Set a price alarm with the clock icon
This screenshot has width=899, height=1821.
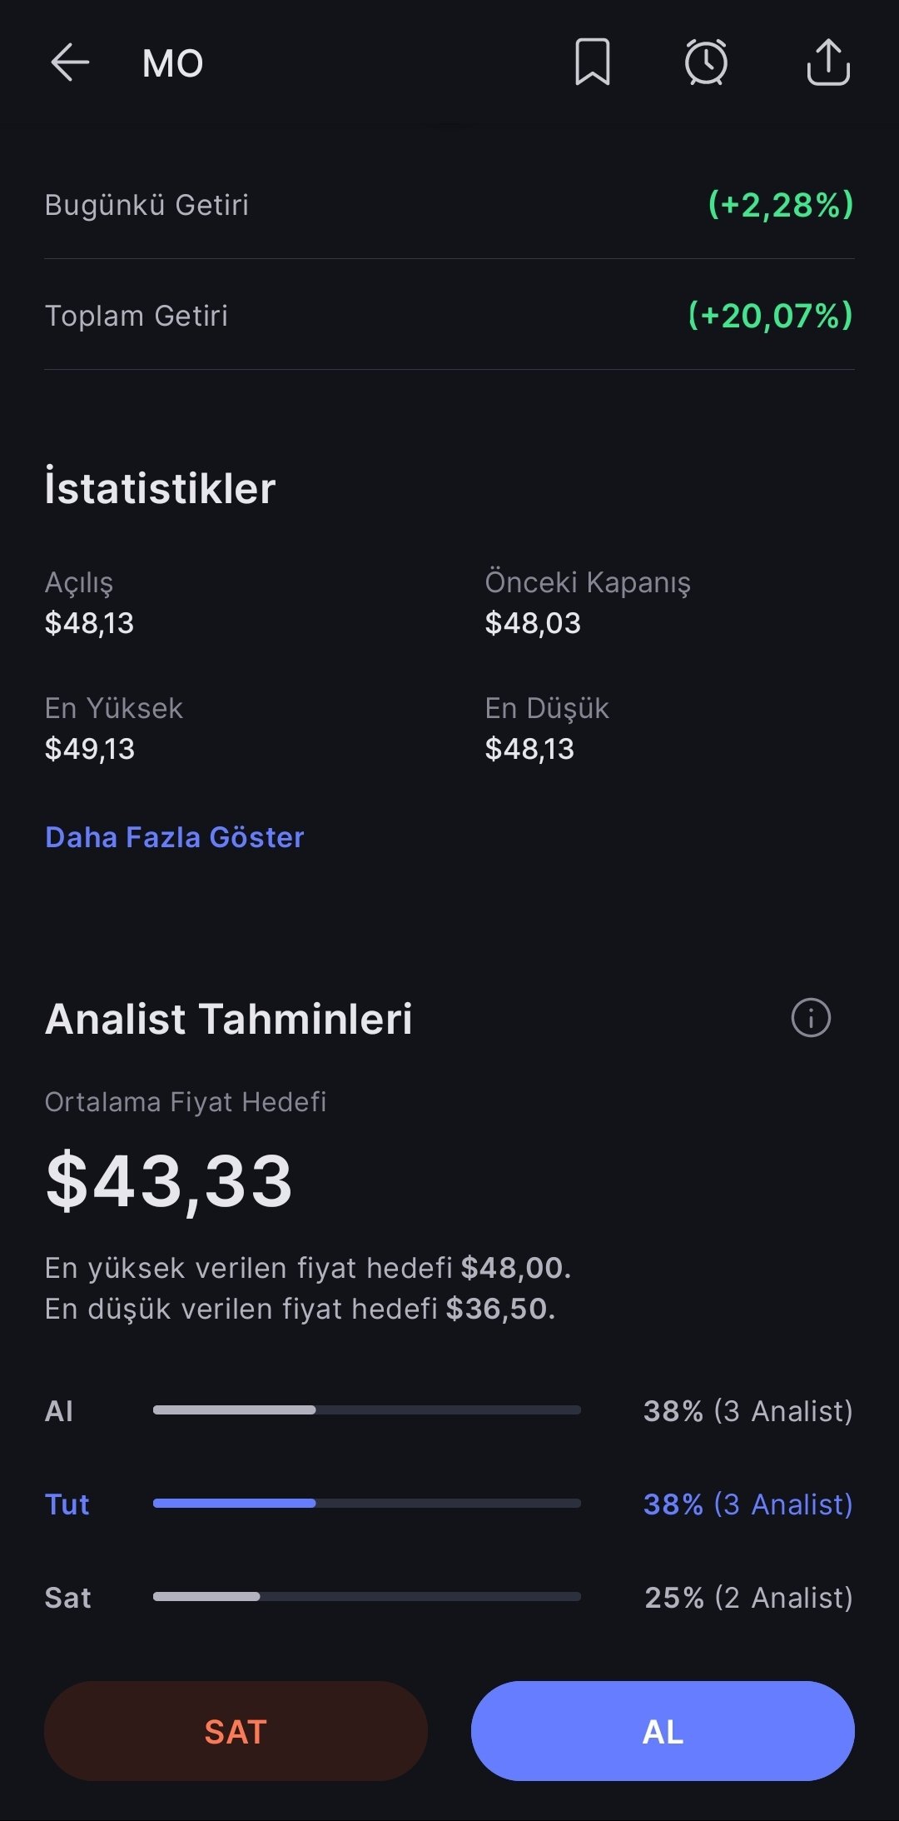click(706, 62)
